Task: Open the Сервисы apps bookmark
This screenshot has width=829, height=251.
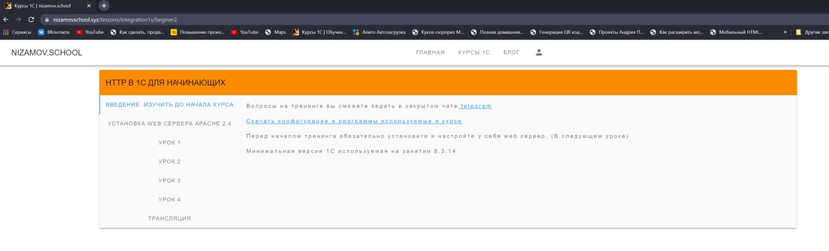Action: [17, 32]
